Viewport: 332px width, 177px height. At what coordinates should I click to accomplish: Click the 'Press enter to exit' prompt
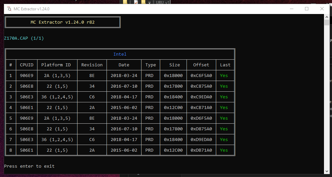tap(29, 166)
